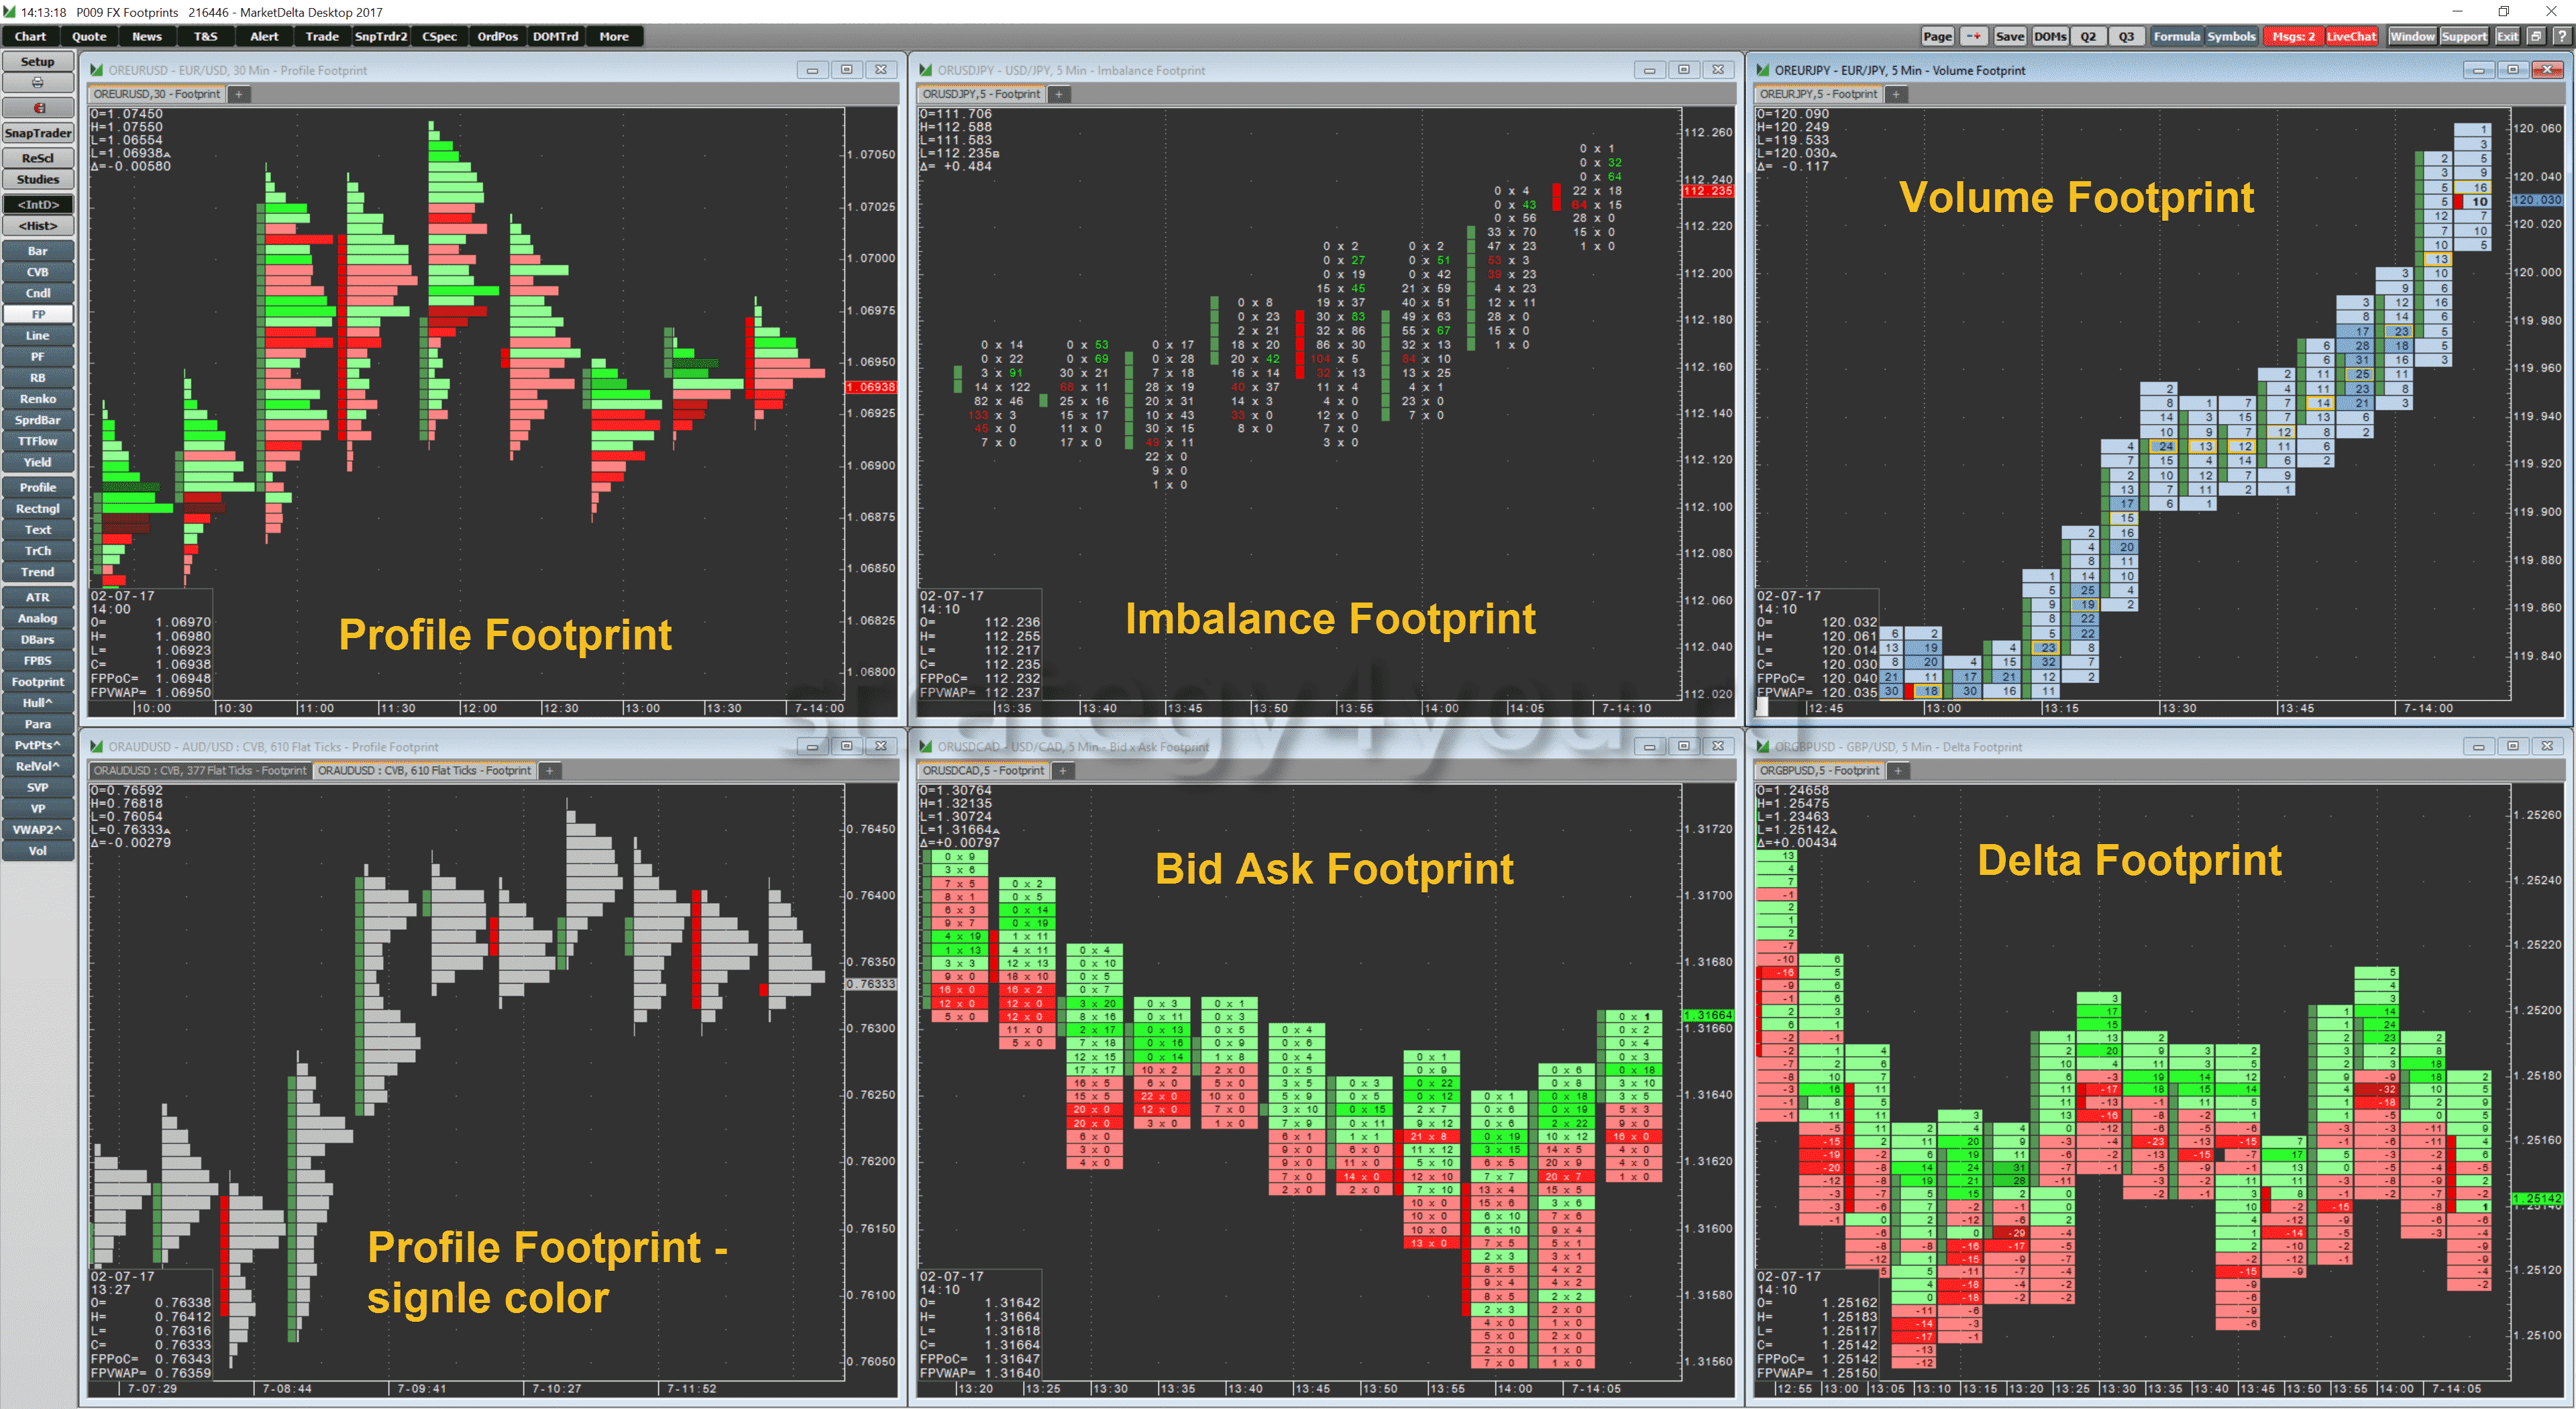The height and width of the screenshot is (1409, 2576).
Task: Open the More menu in top bar
Action: click(614, 36)
